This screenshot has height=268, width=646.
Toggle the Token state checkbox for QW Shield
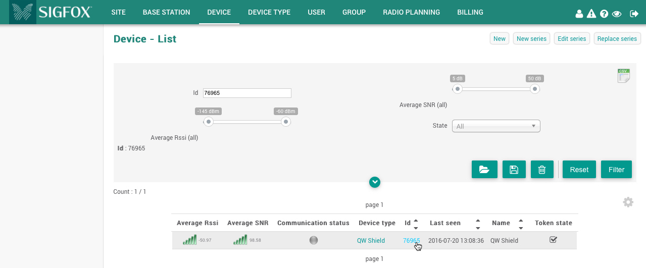click(553, 240)
